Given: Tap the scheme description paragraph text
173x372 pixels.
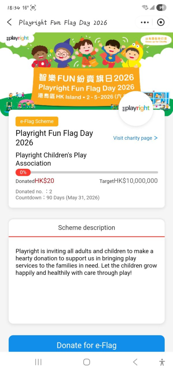Looking at the screenshot, I should 86,262.
